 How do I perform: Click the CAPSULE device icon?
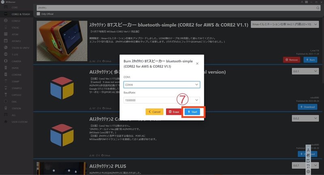(x=6, y=95)
